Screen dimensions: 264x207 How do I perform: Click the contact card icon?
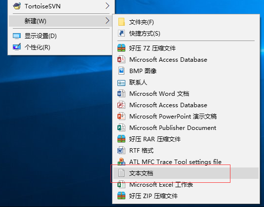click(121, 83)
